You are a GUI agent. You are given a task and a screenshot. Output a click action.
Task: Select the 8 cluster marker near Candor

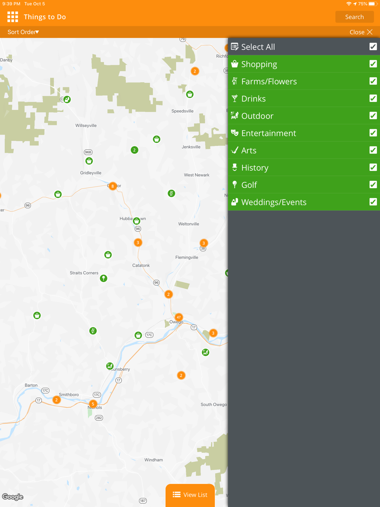[112, 186]
